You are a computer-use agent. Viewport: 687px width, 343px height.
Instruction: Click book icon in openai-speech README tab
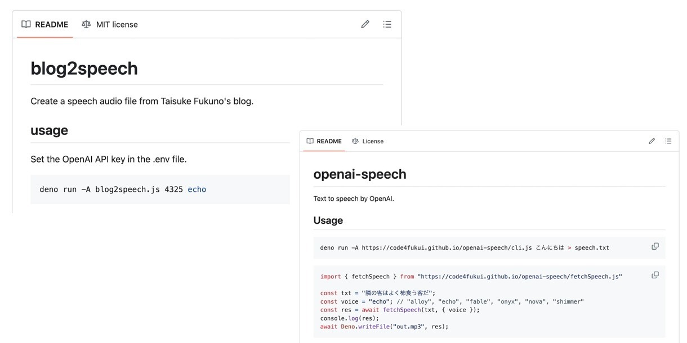coord(310,141)
